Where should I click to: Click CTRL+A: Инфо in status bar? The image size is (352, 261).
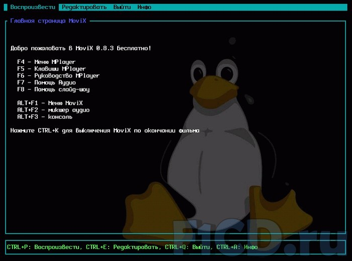(x=237, y=247)
